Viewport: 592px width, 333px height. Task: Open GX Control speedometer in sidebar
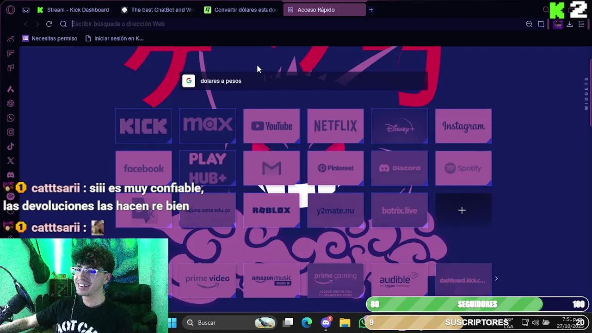click(11, 39)
